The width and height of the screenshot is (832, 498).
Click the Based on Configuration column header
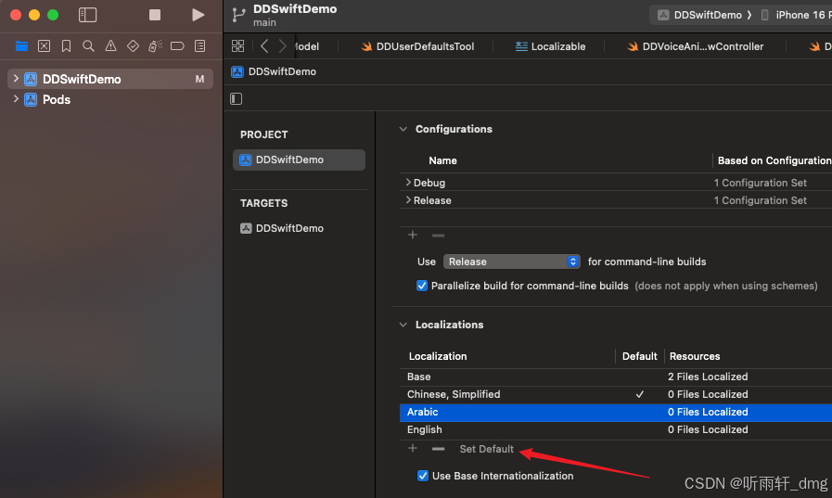click(774, 160)
